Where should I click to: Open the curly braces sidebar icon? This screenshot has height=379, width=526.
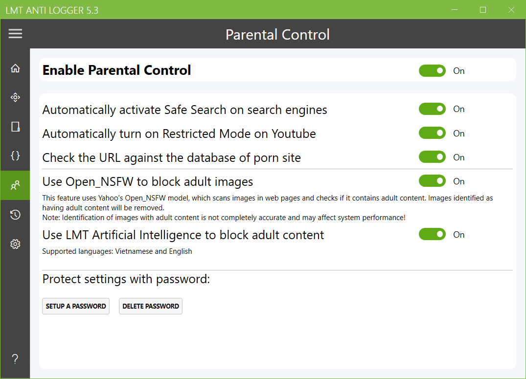click(15, 156)
